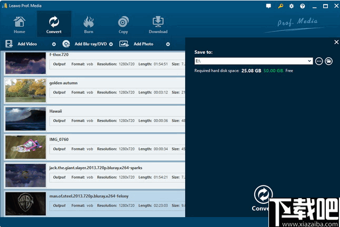Click resolution 1280x720 in IMG_0760 row
This screenshot has height=227, width=340.
[127, 149]
